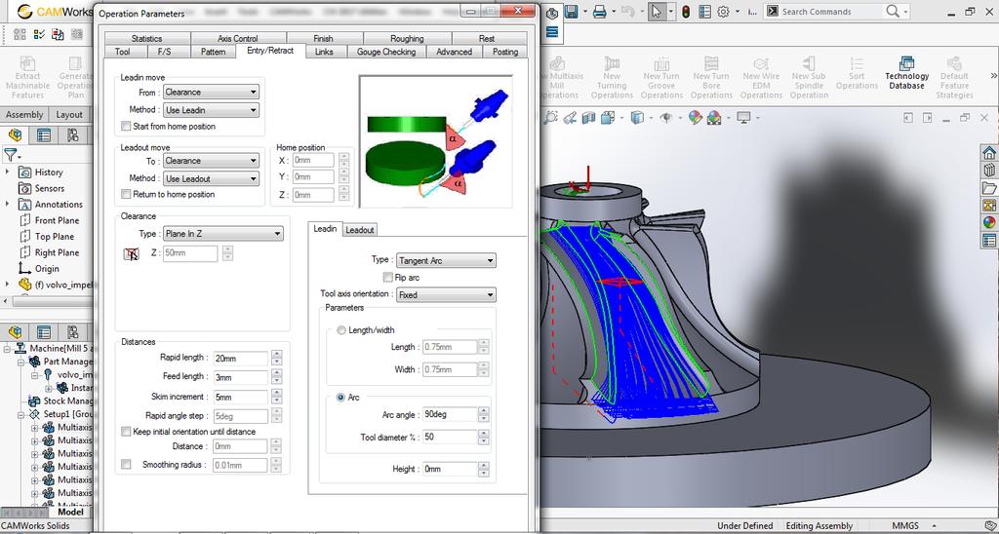Open the Roughing tab

coord(407,38)
